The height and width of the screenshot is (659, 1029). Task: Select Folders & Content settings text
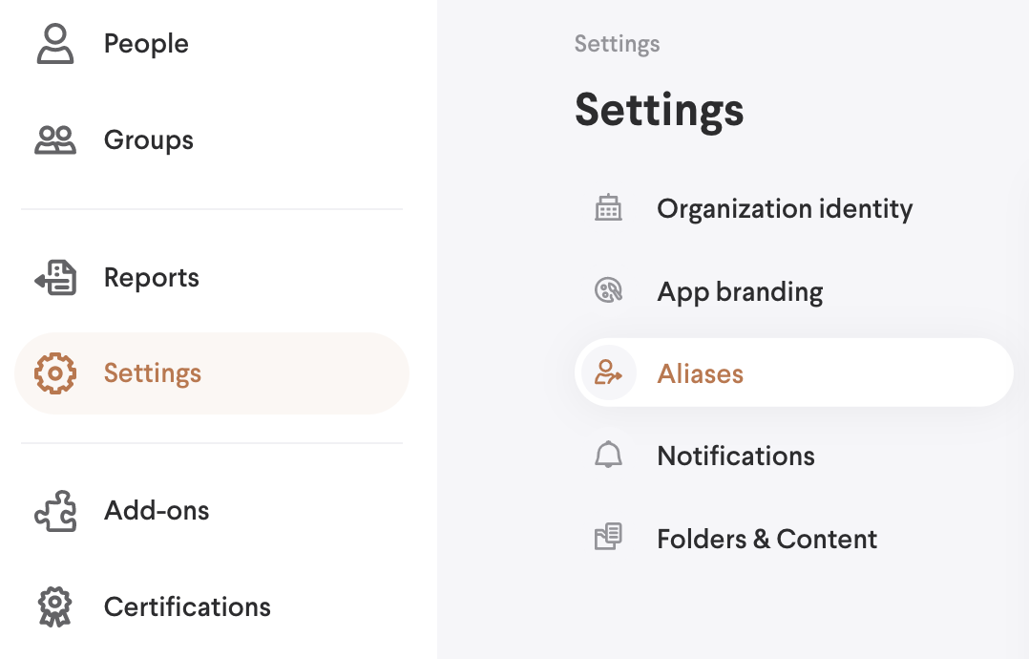[x=766, y=539]
